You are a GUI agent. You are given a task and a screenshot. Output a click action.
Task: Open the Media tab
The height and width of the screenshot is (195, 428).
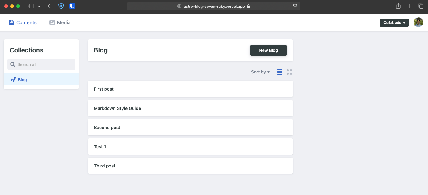(x=60, y=22)
